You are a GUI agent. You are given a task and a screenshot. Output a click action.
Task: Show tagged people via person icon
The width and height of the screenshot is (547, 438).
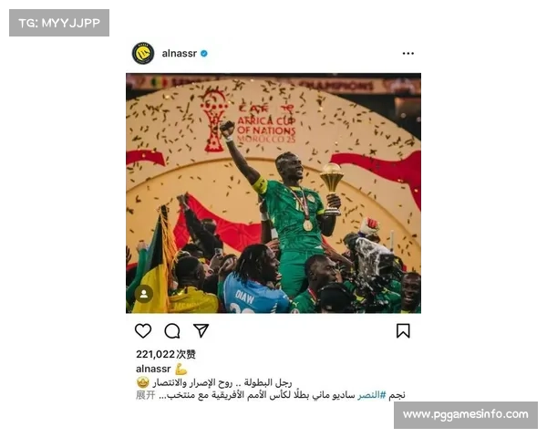coord(144,294)
